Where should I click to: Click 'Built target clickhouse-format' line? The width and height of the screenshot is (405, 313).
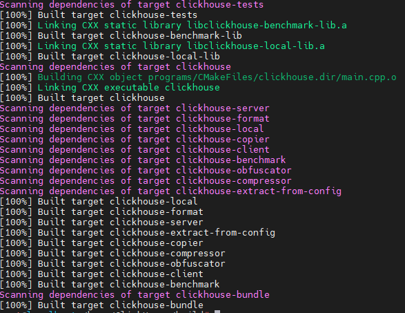coord(101,212)
